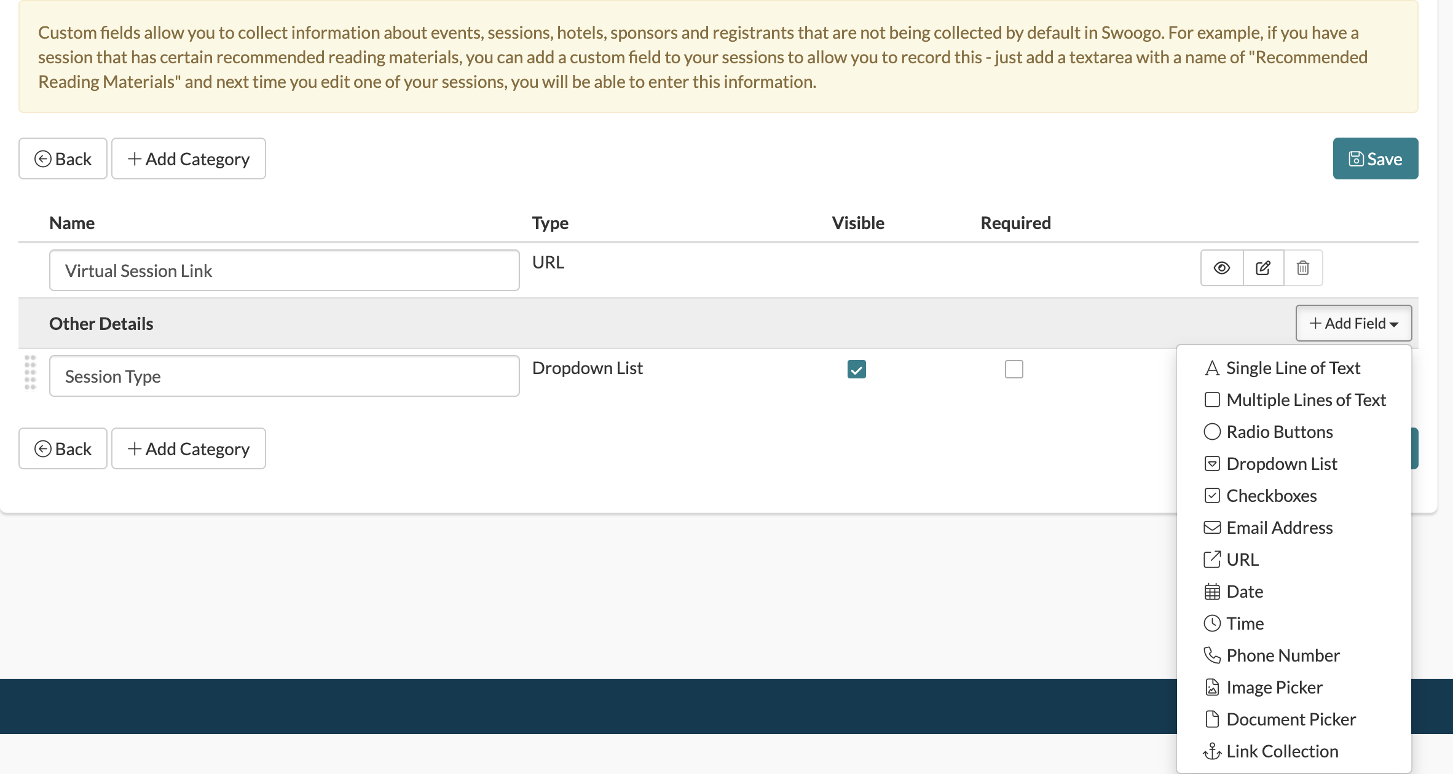Image resolution: width=1453 pixels, height=774 pixels.
Task: Click inside the Session Type name field
Action: tap(284, 375)
